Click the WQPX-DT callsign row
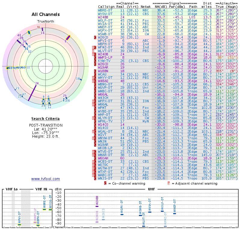 (x=105, y=31)
